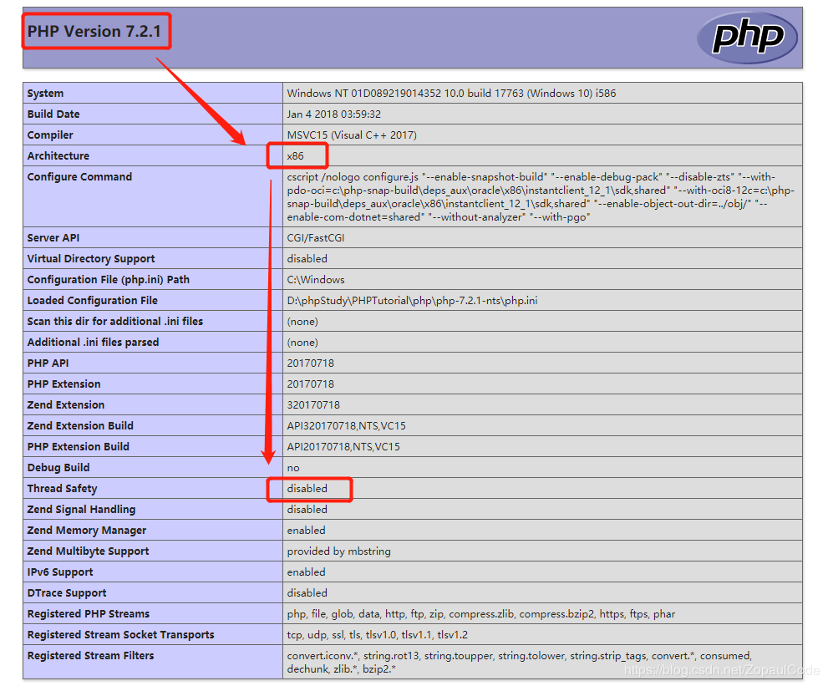The image size is (828, 686).
Task: Select API20170718,NTS,VC15 value
Action: tap(343, 447)
